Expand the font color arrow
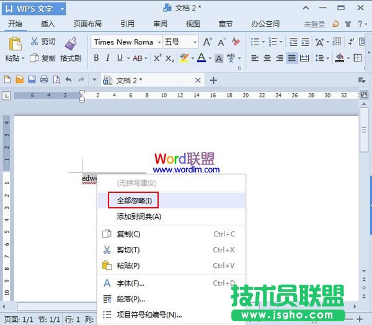Image resolution: width=372 pixels, height=325 pixels. (x=210, y=58)
